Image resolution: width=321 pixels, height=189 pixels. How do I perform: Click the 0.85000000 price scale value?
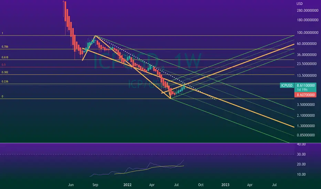[306, 135]
